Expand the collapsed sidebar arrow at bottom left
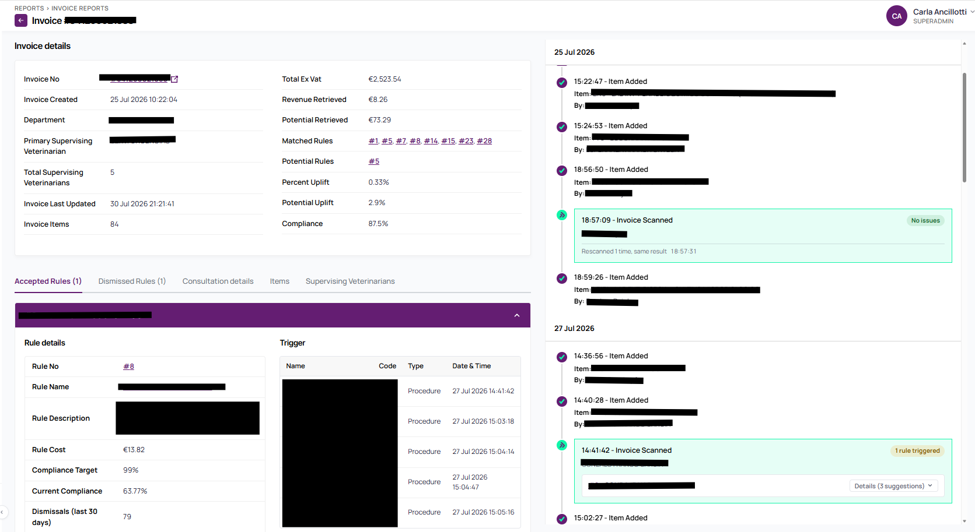 click(x=2, y=512)
